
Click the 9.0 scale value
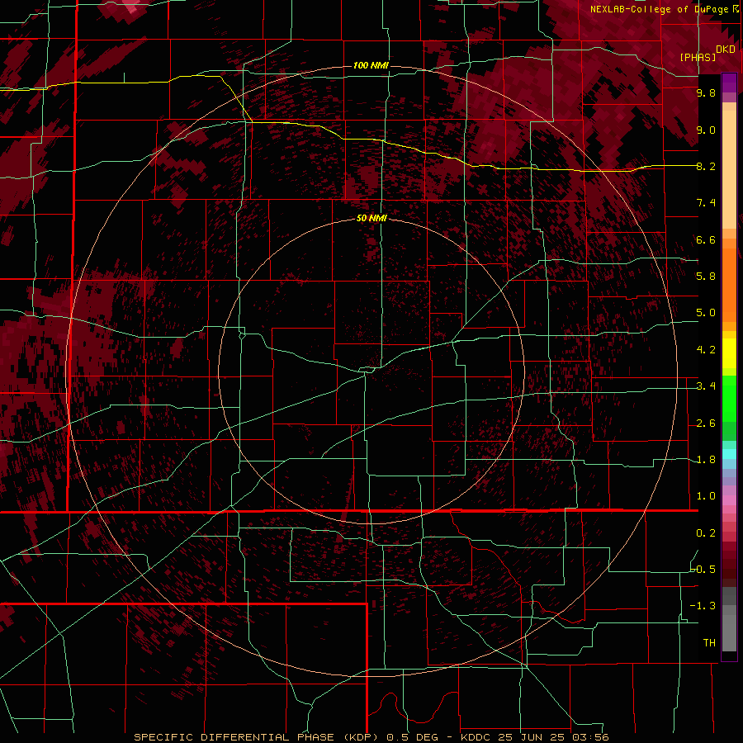coord(706,130)
